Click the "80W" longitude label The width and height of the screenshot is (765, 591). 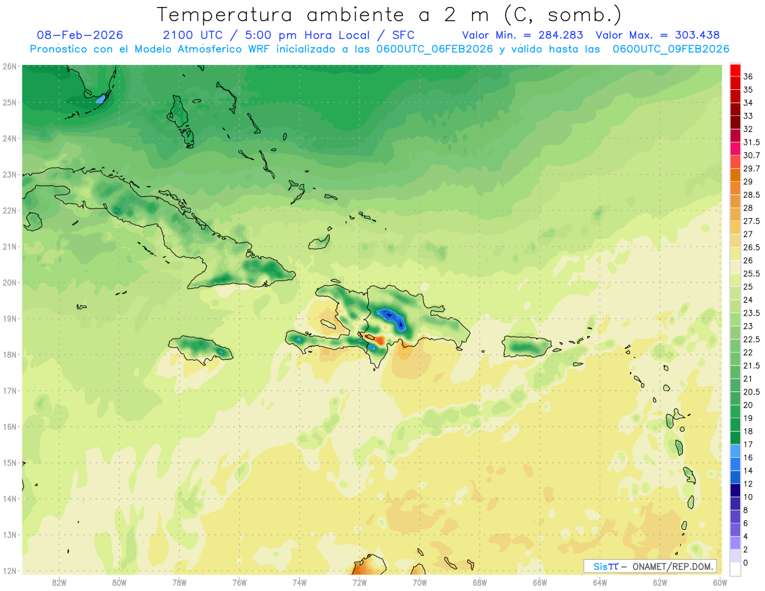click(119, 583)
